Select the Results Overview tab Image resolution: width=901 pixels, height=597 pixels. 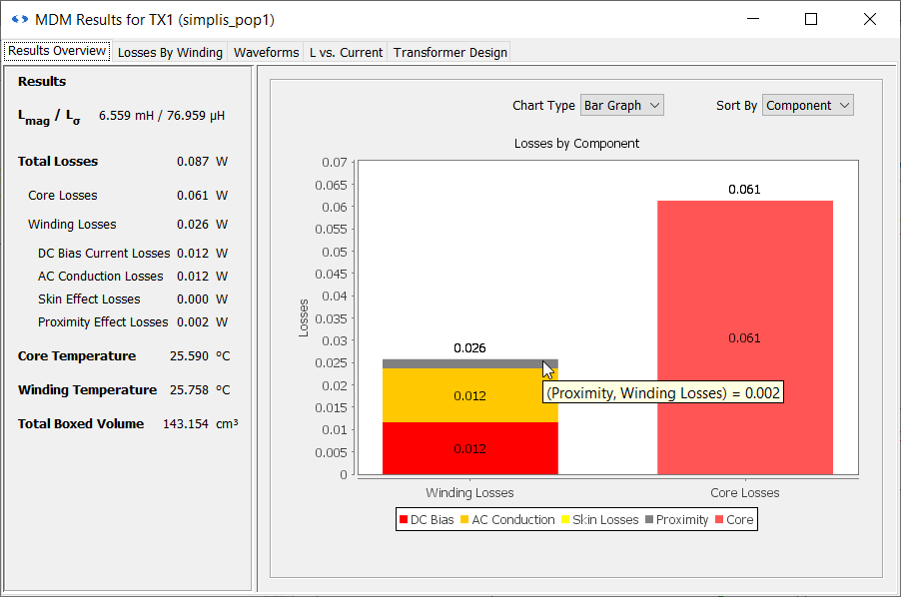[x=57, y=51]
